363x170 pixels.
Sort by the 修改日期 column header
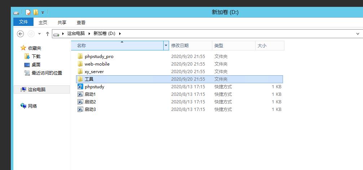[x=180, y=46]
